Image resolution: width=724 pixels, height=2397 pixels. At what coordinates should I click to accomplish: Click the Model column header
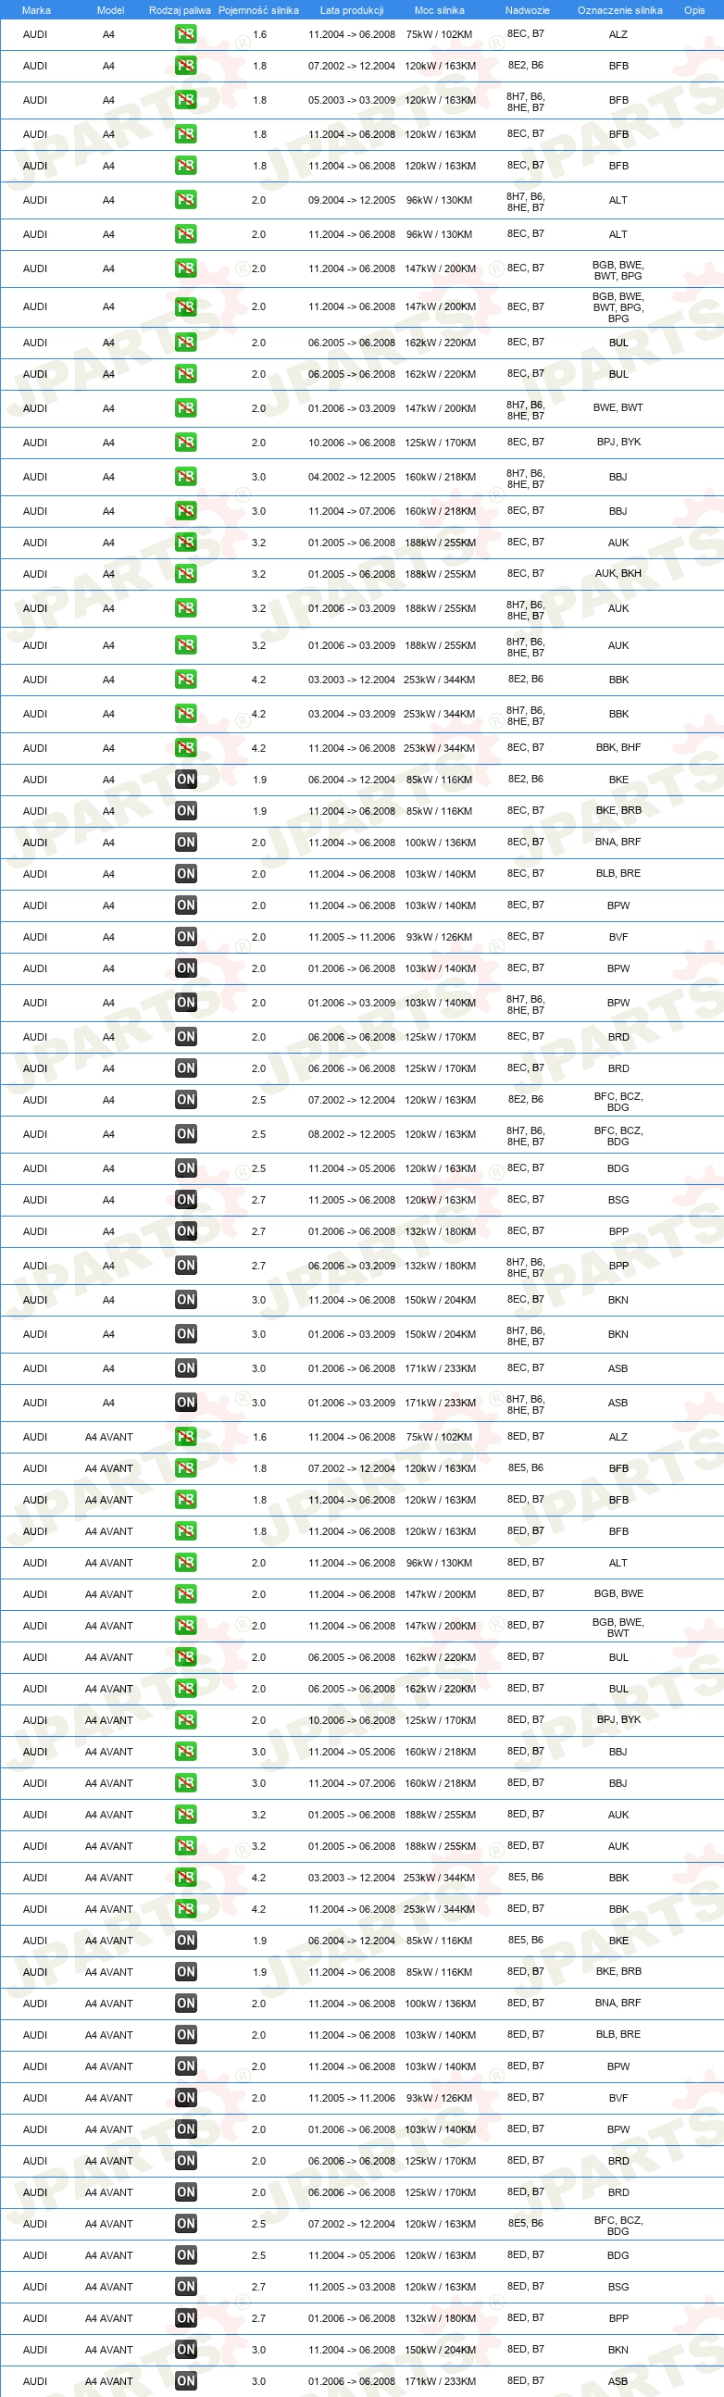click(x=111, y=10)
